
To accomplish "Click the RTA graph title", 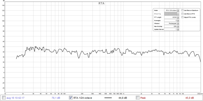I will (x=101, y=4).
